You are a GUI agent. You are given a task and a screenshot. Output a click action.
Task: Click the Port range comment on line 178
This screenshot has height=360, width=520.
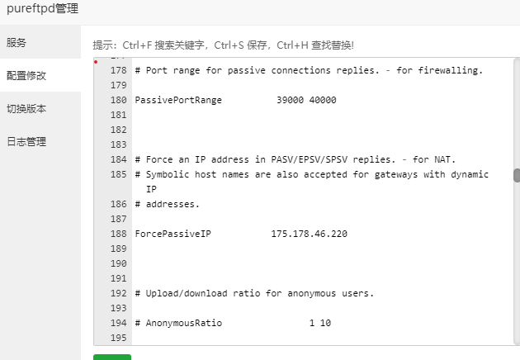coord(309,70)
